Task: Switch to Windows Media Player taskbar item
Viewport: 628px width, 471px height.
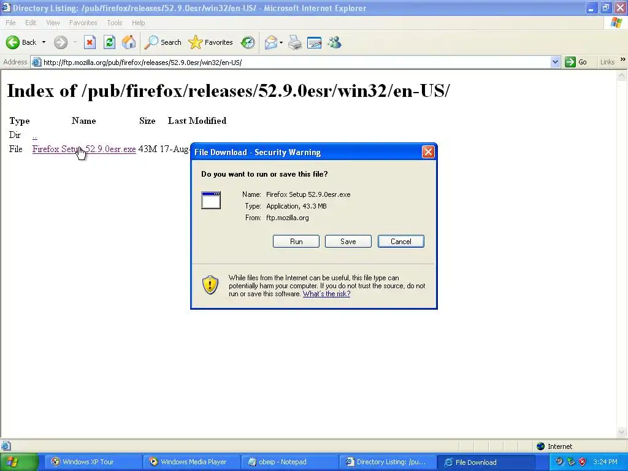Action: (x=191, y=462)
